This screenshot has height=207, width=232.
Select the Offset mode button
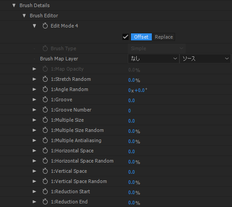coord(141,37)
